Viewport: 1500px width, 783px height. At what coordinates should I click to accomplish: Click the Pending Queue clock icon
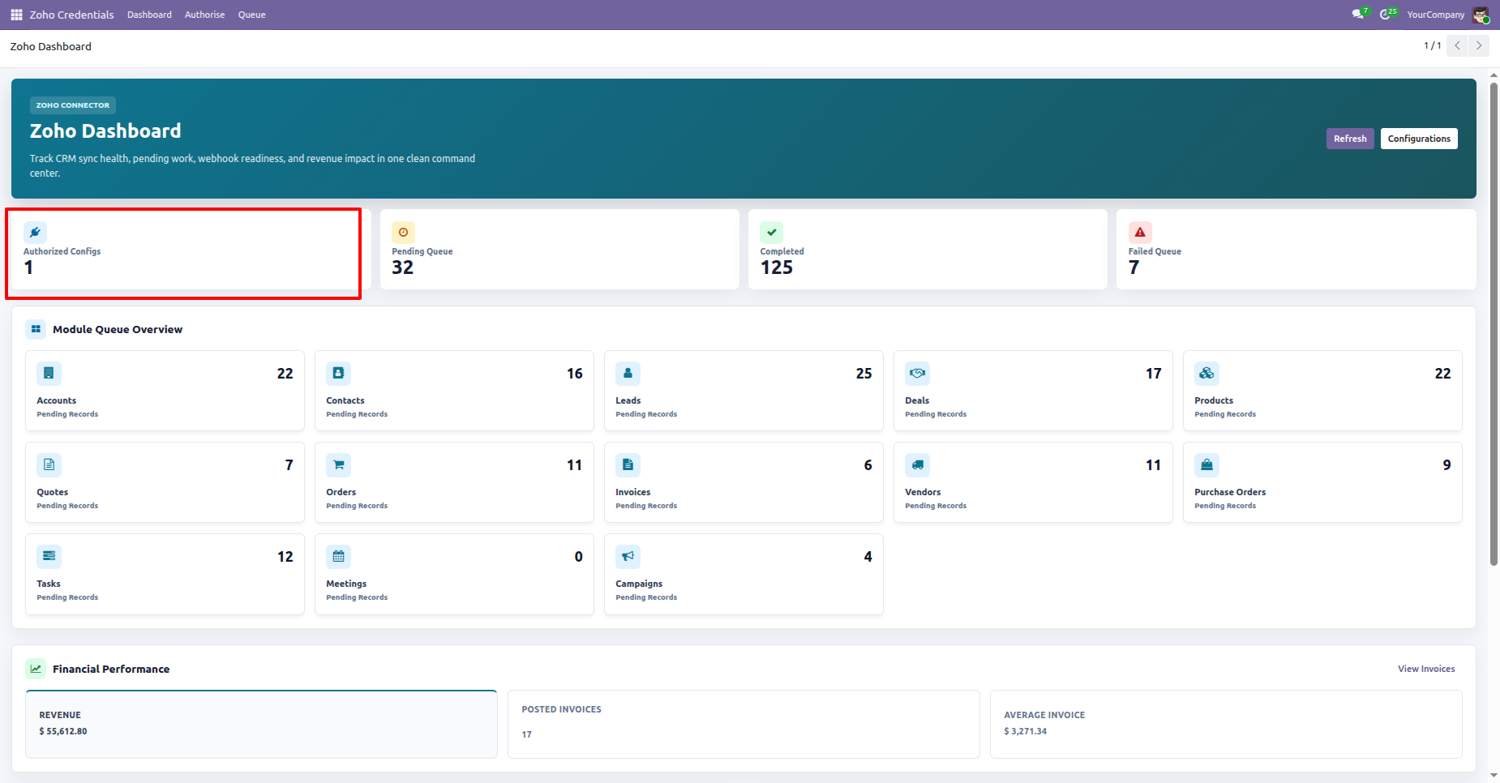coord(403,233)
